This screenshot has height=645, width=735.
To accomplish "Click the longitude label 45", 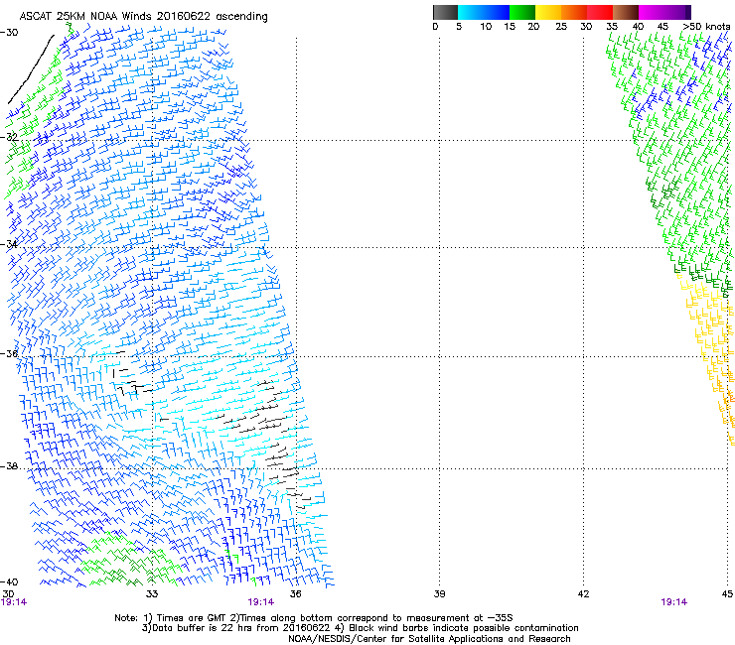I will click(x=727, y=594).
